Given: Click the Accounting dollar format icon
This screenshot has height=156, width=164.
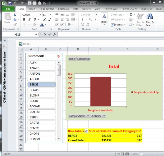Looking at the screenshot, I should 83,20.
